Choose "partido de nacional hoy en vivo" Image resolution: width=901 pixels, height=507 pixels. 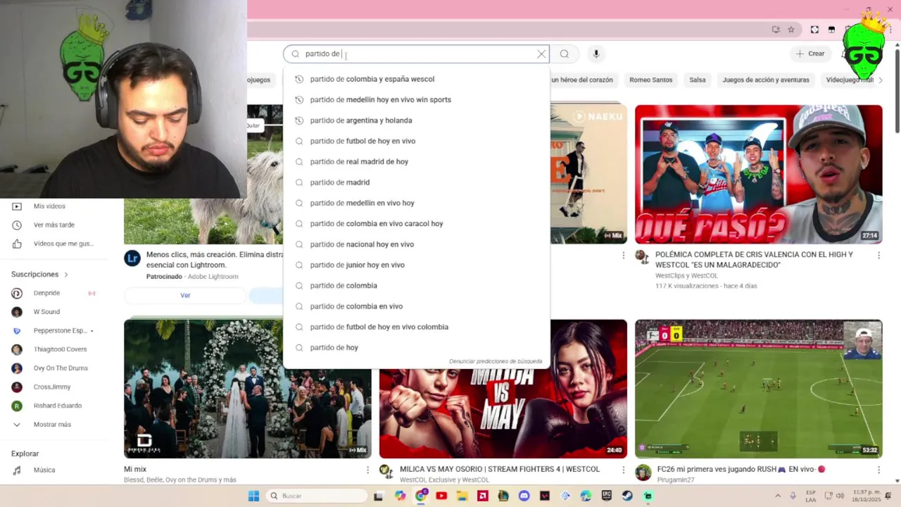(x=416, y=244)
